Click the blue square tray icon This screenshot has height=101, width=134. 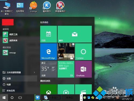click(x=89, y=97)
